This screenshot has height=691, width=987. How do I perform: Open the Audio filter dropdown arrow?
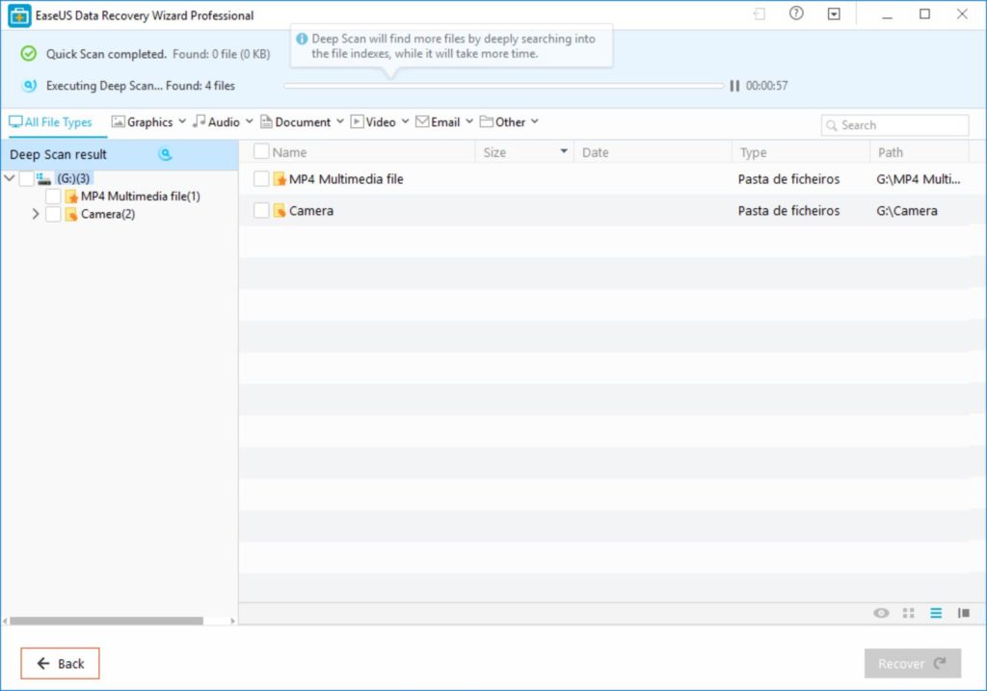point(250,121)
